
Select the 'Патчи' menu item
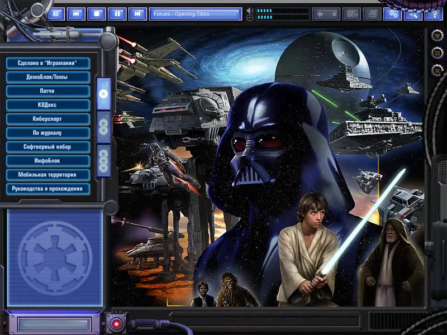pos(48,91)
